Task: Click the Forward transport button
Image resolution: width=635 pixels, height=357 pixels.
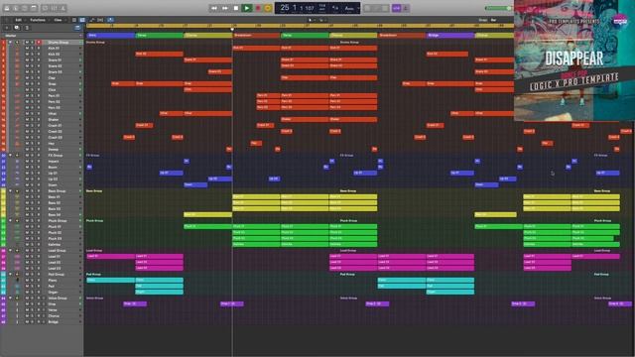Action: [225, 8]
